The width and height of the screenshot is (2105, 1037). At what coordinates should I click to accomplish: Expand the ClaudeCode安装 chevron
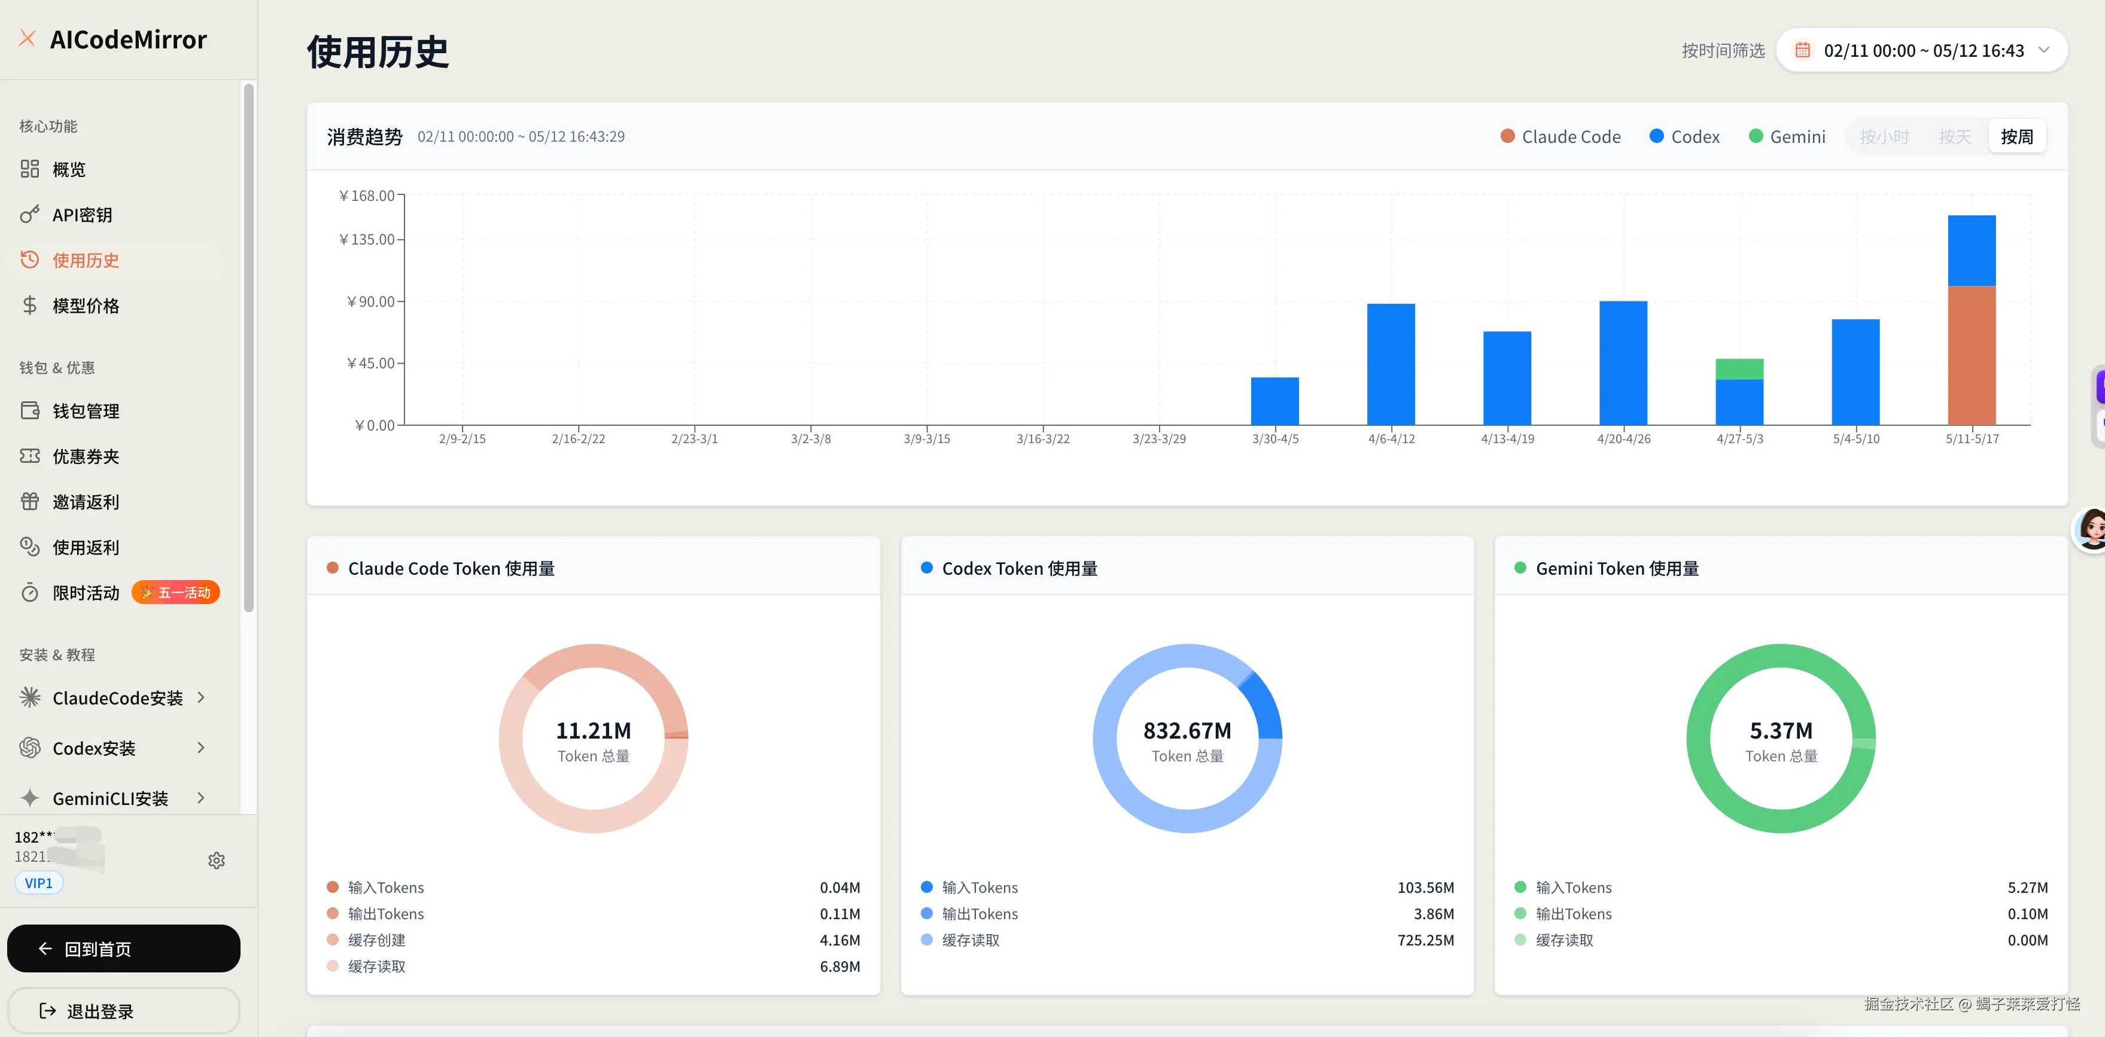(201, 697)
